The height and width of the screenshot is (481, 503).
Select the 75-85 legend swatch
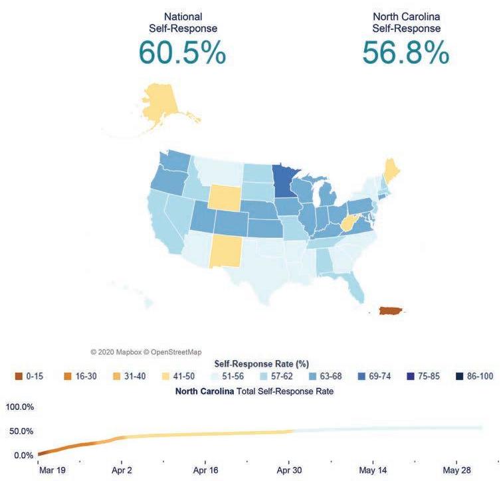click(411, 376)
